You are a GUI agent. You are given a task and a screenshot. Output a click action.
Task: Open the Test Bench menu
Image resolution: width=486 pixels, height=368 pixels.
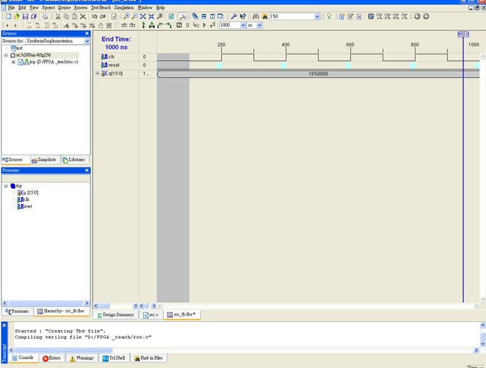[101, 8]
